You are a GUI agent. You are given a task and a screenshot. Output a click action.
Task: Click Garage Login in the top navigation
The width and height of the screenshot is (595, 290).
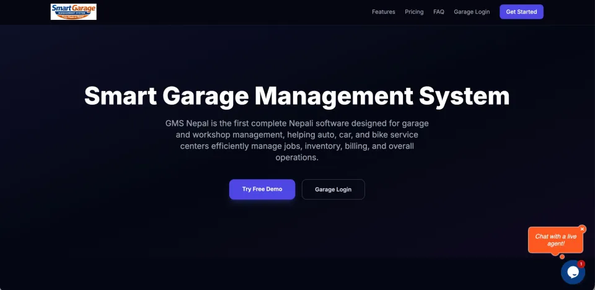click(x=472, y=12)
